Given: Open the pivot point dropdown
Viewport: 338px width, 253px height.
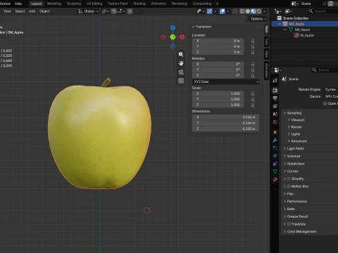Looking at the screenshot, I should 105,11.
